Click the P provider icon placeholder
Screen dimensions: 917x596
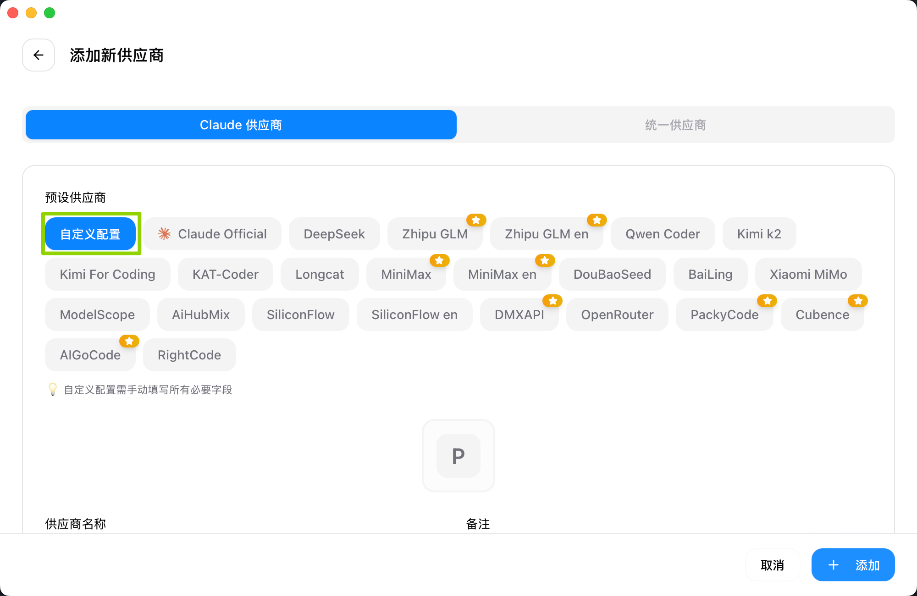[x=458, y=456]
